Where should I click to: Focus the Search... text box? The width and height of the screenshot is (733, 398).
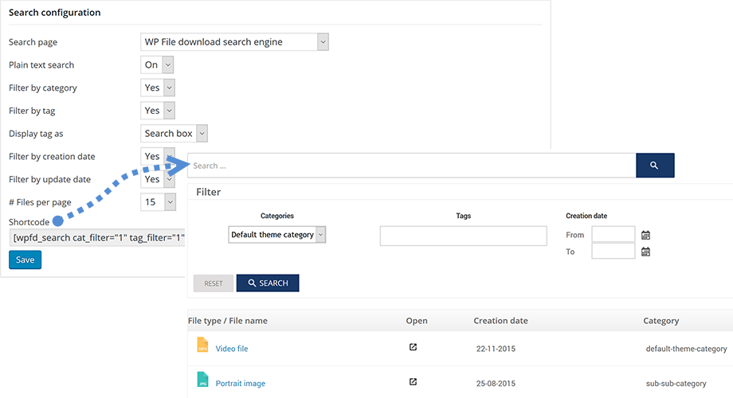412,166
